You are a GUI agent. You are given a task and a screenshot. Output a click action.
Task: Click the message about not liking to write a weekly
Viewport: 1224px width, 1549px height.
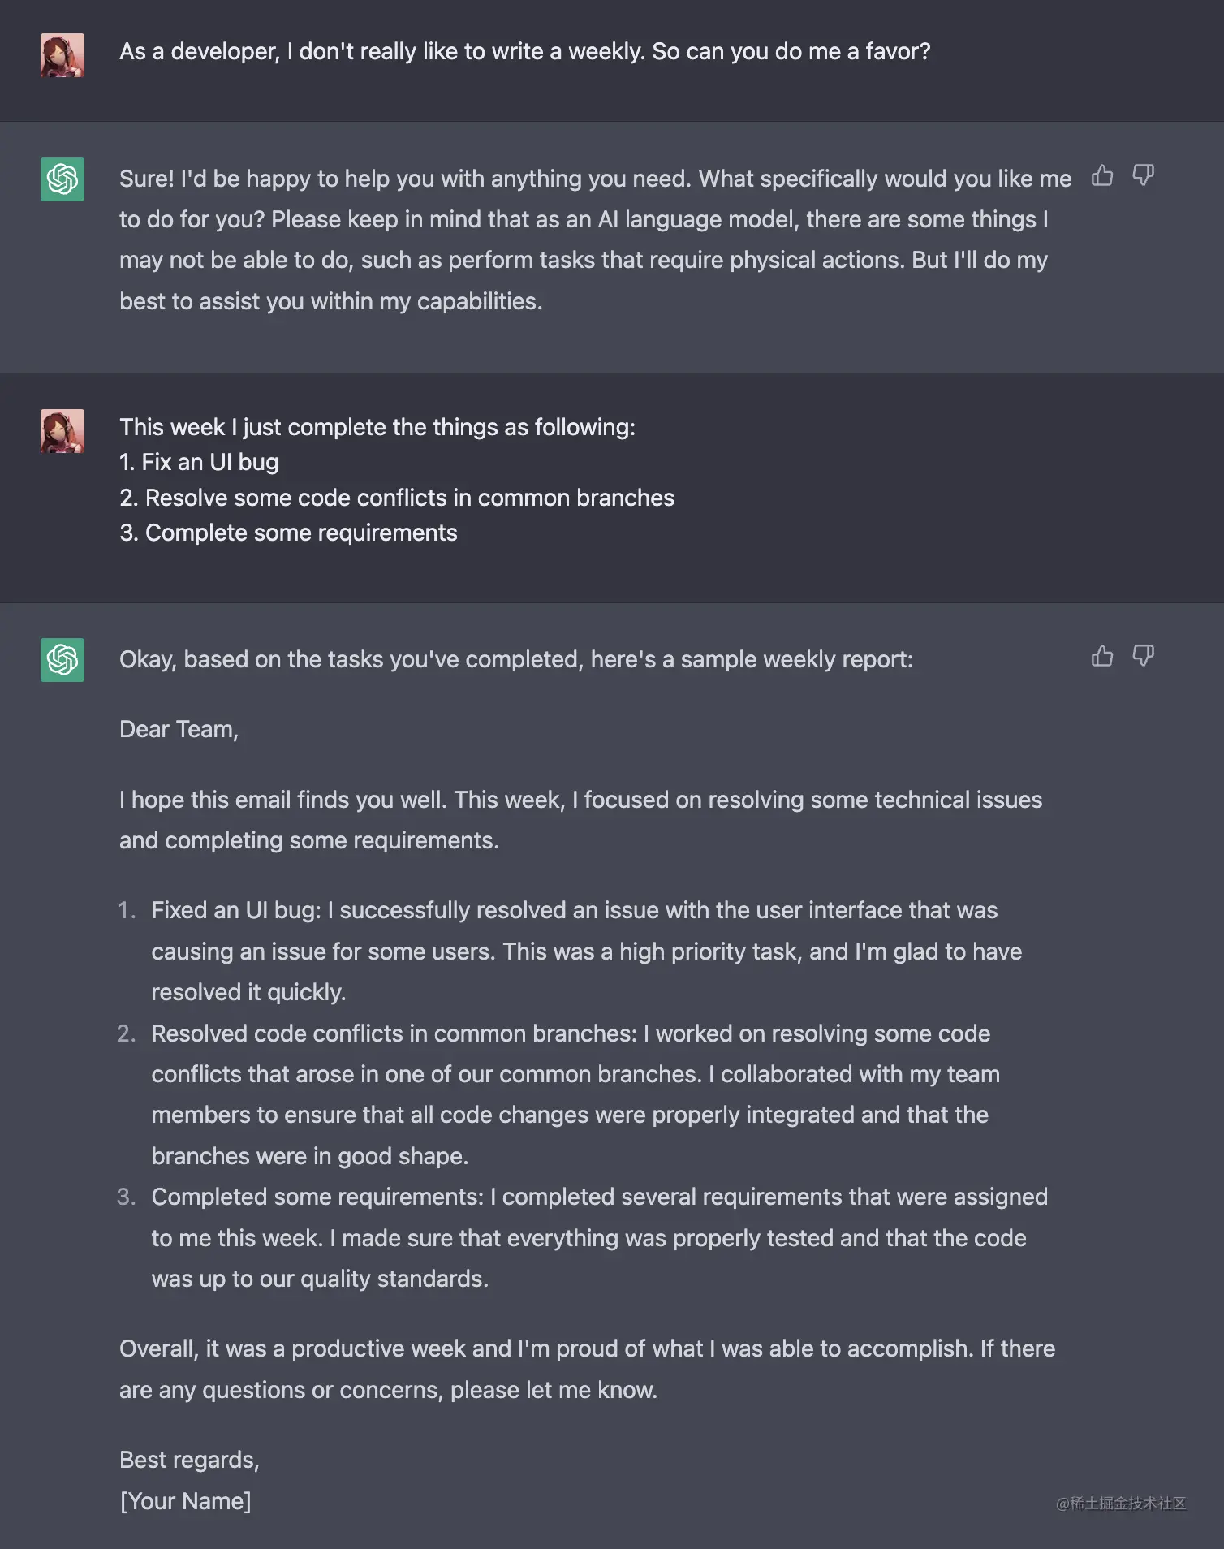pos(525,52)
